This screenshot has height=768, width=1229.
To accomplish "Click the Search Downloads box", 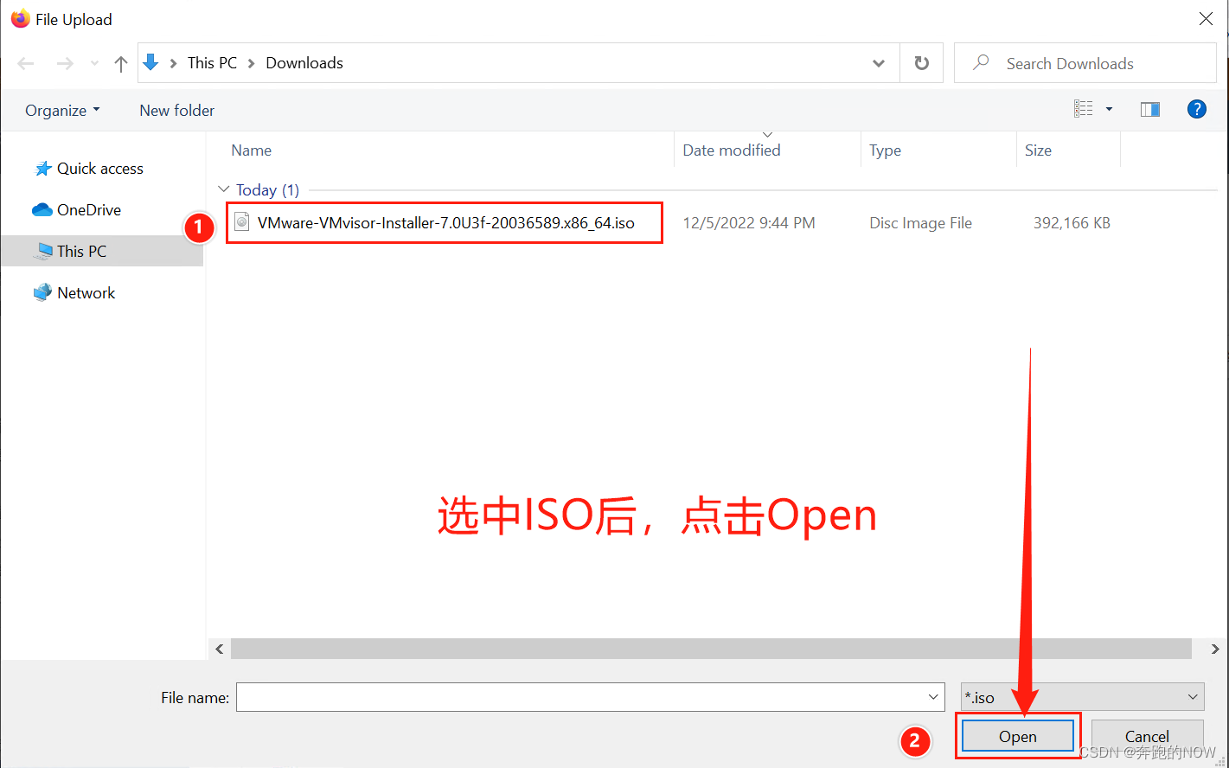I will pyautogui.click(x=1085, y=63).
